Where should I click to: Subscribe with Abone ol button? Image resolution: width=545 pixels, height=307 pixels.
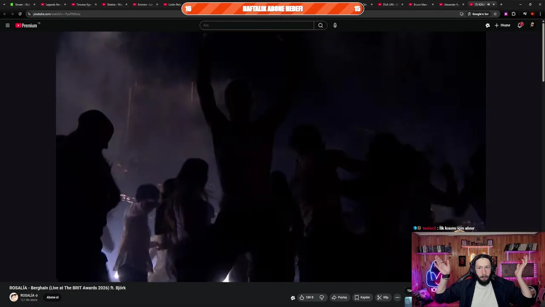[x=52, y=297]
